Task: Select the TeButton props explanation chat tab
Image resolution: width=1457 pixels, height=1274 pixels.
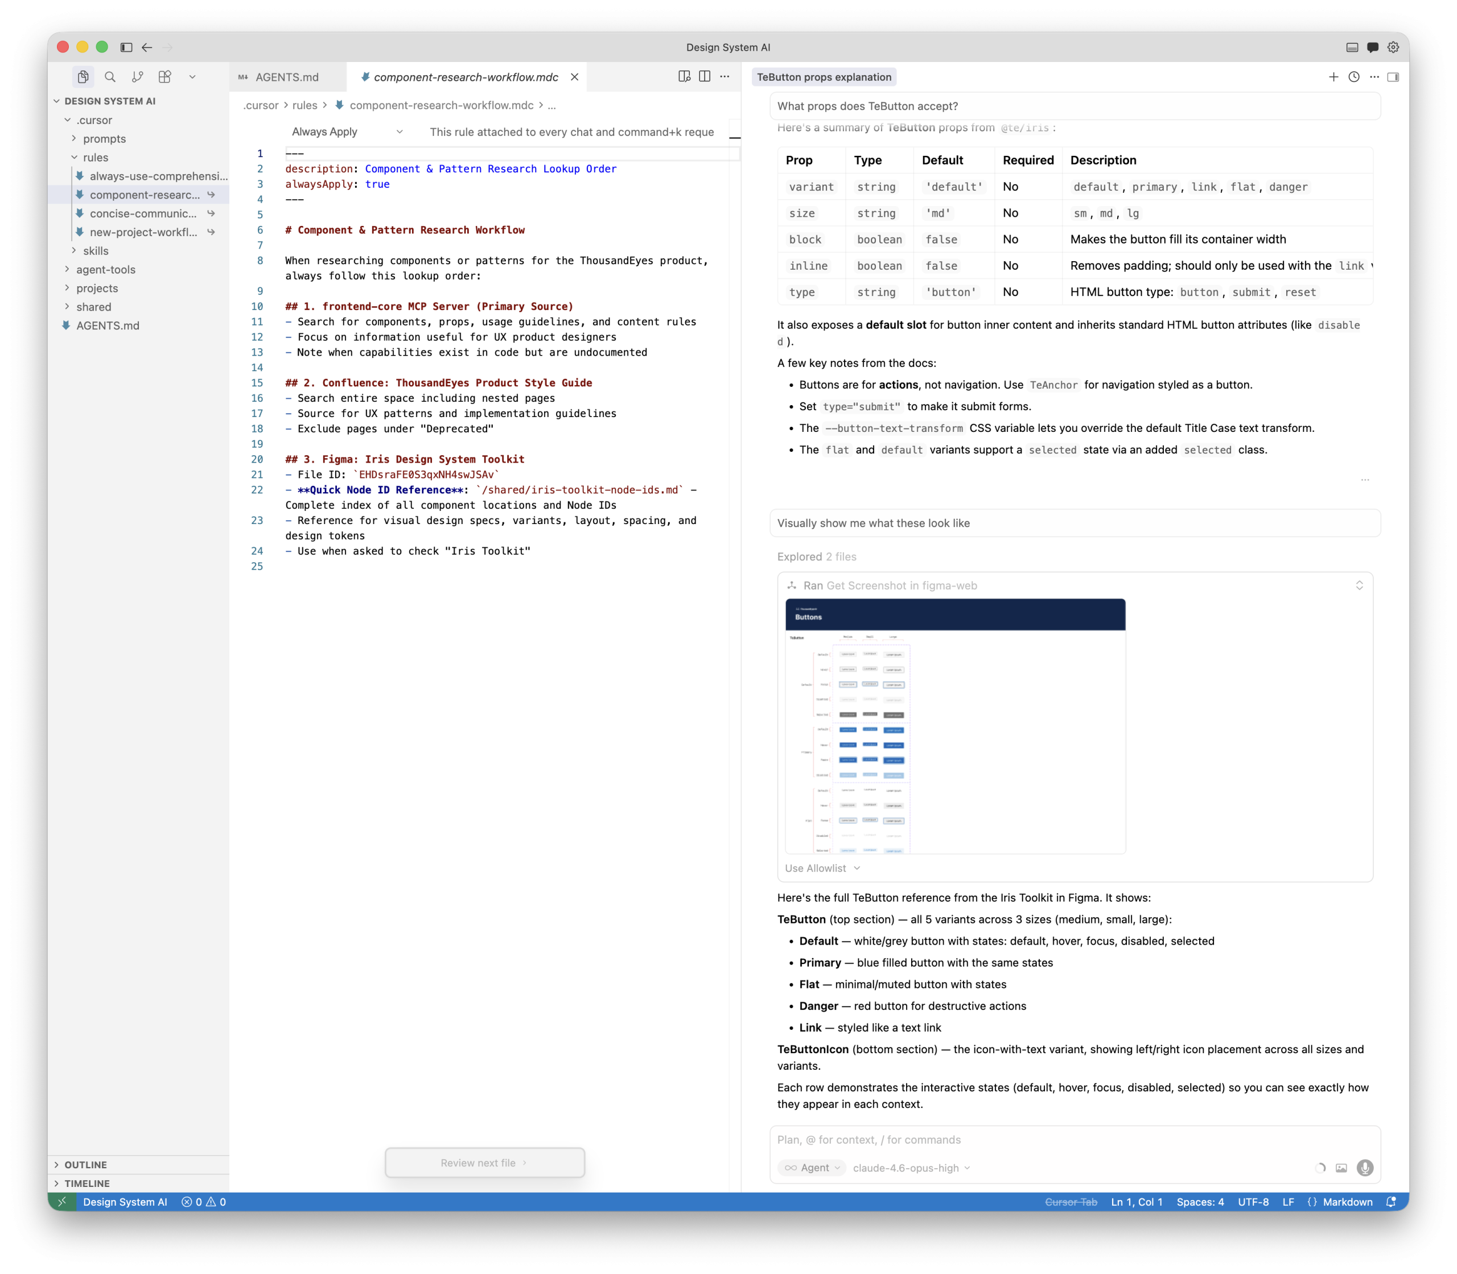Action: [x=824, y=77]
